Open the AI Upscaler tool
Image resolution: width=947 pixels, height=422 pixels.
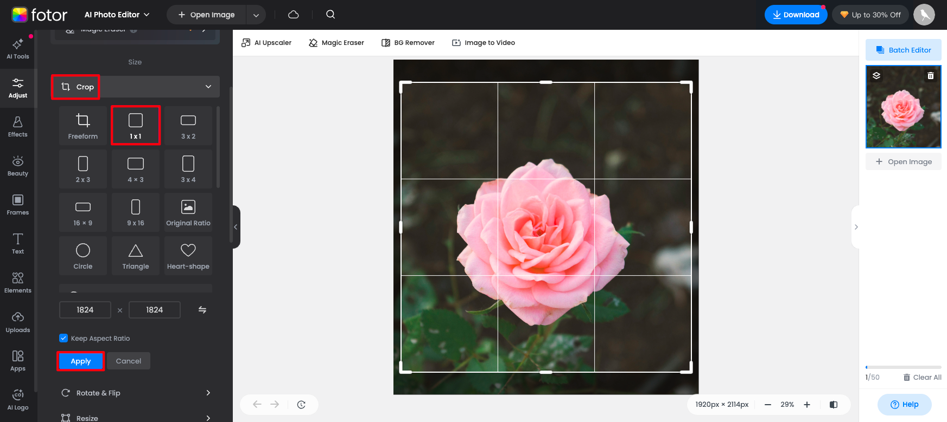click(266, 43)
